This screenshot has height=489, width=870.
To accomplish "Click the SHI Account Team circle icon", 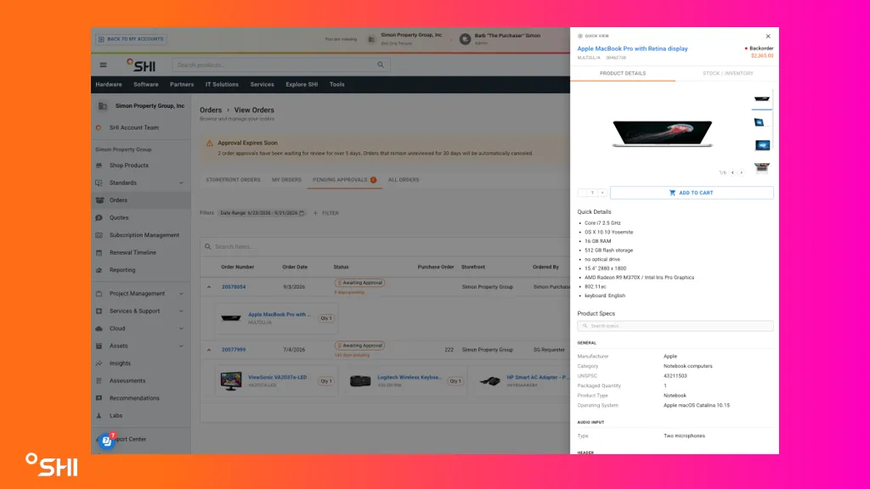I will click(x=99, y=127).
